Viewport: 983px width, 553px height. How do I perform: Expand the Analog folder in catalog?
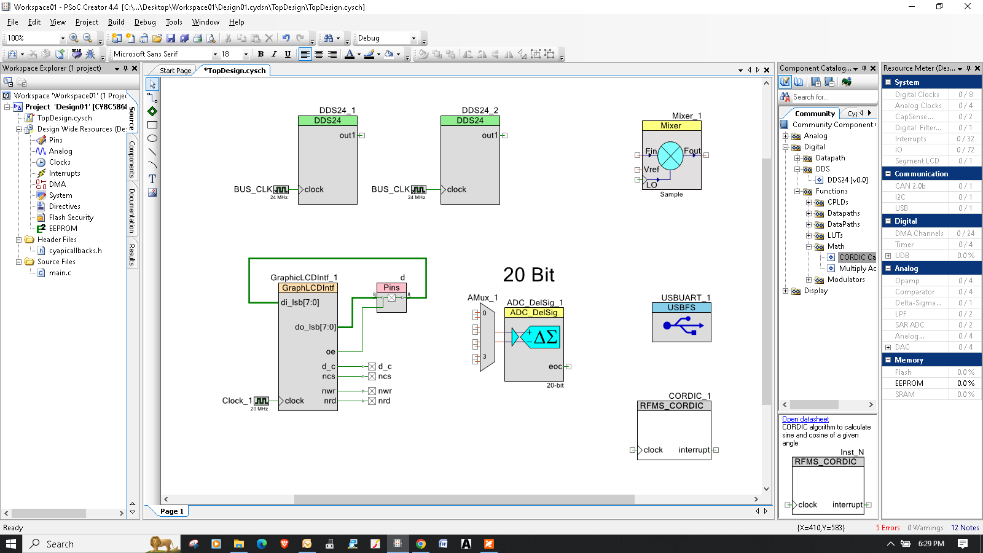tap(785, 136)
